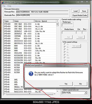
Task: Click Export Media Codes button
Action: [80, 15]
